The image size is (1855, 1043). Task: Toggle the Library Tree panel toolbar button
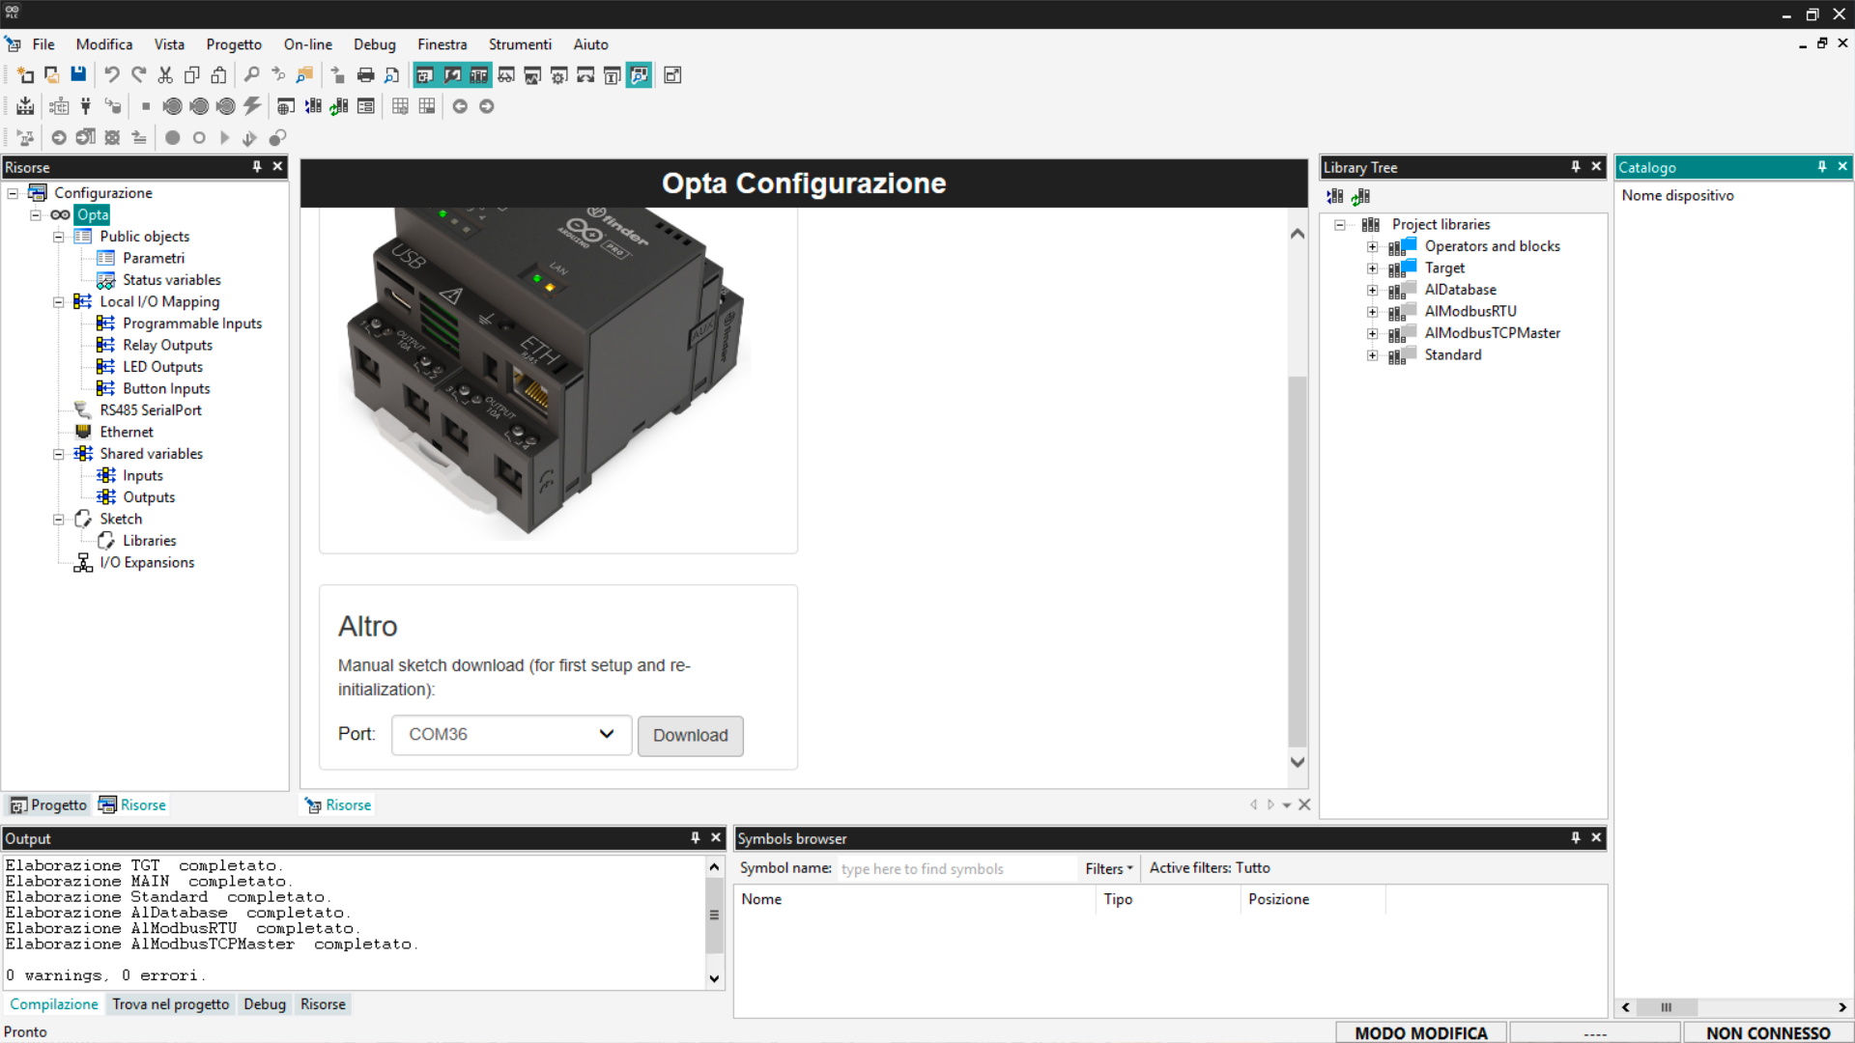click(479, 75)
